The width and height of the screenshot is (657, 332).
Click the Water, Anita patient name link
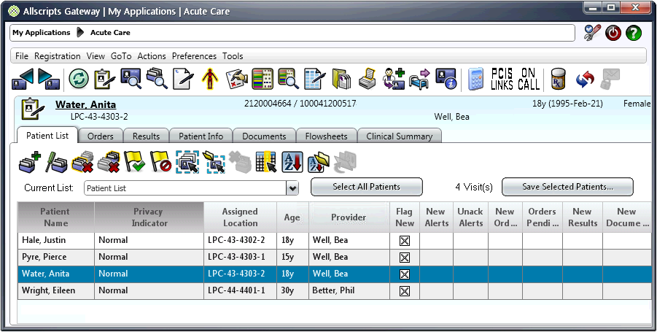coord(85,104)
